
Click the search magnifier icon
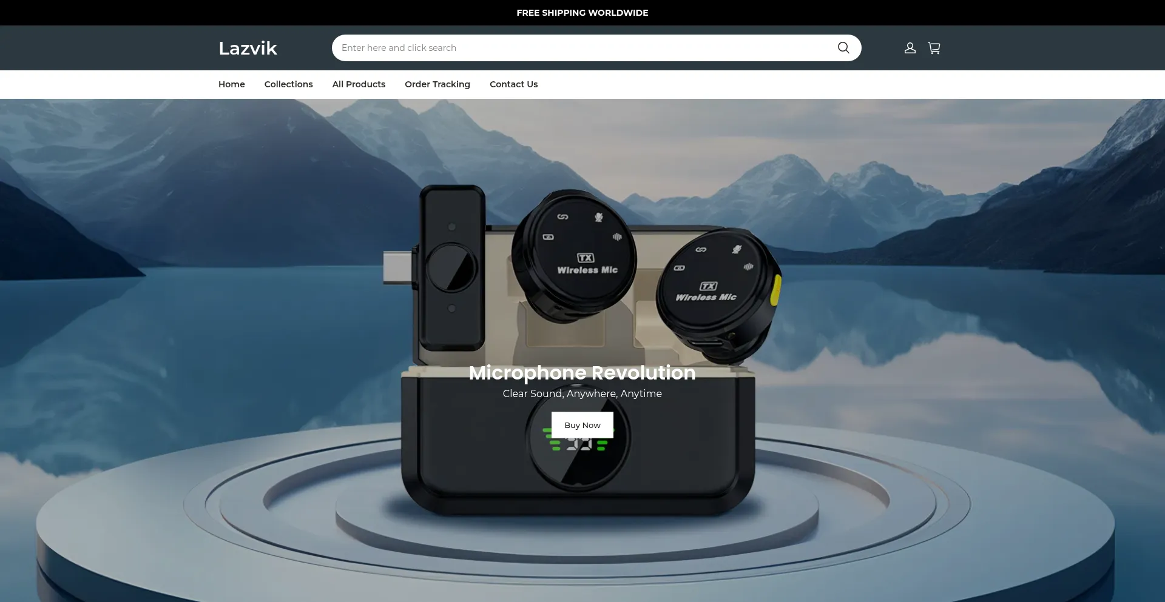point(843,48)
